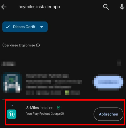Select the Dieses Gerät filter chip label

[24, 27]
